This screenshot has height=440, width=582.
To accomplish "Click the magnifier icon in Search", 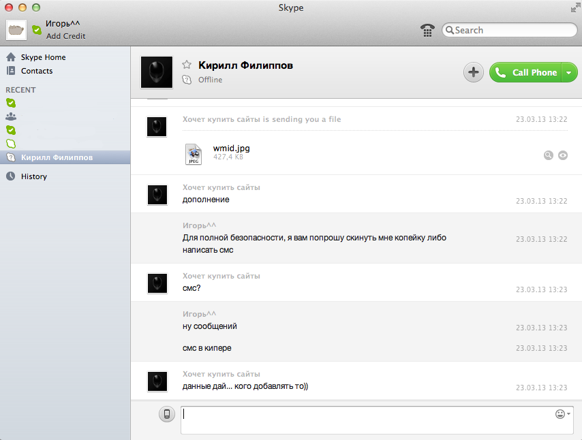I will [x=450, y=30].
